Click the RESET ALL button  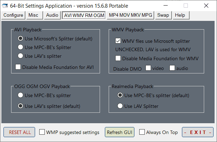19,132
